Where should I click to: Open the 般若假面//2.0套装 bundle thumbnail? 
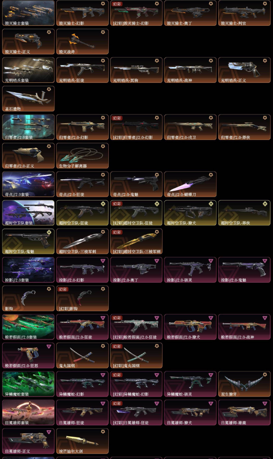pos(28,327)
